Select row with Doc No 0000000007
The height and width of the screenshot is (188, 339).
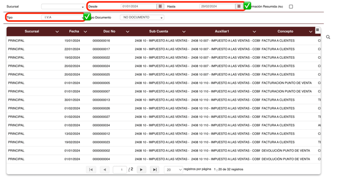pyautogui.click(x=164, y=91)
